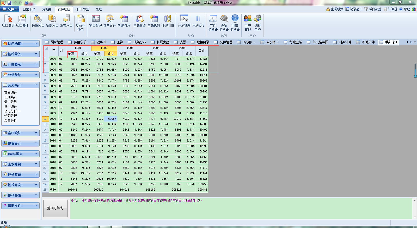Image resolution: width=417 pixels, height=228 pixels.
Task: Open 网络监视器
Action: [235, 23]
